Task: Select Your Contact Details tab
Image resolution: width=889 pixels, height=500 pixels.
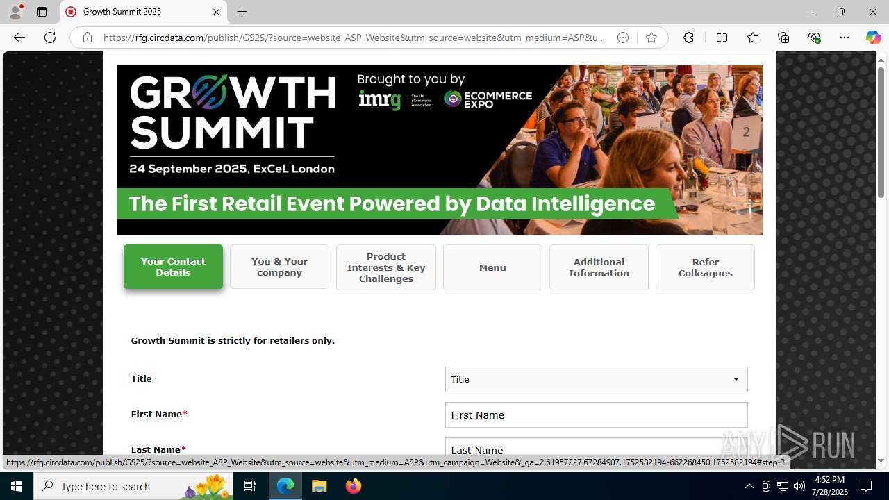Action: (173, 267)
